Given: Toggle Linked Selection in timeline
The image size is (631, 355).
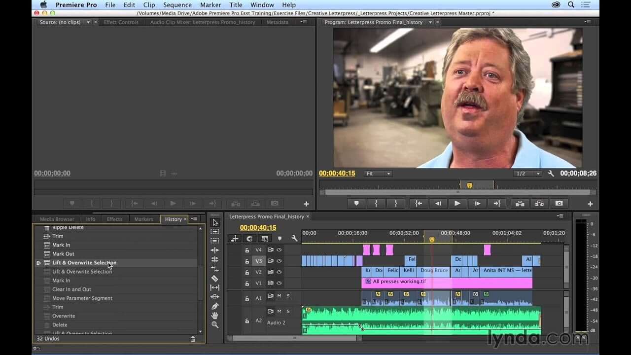Looking at the screenshot, I should point(265,238).
